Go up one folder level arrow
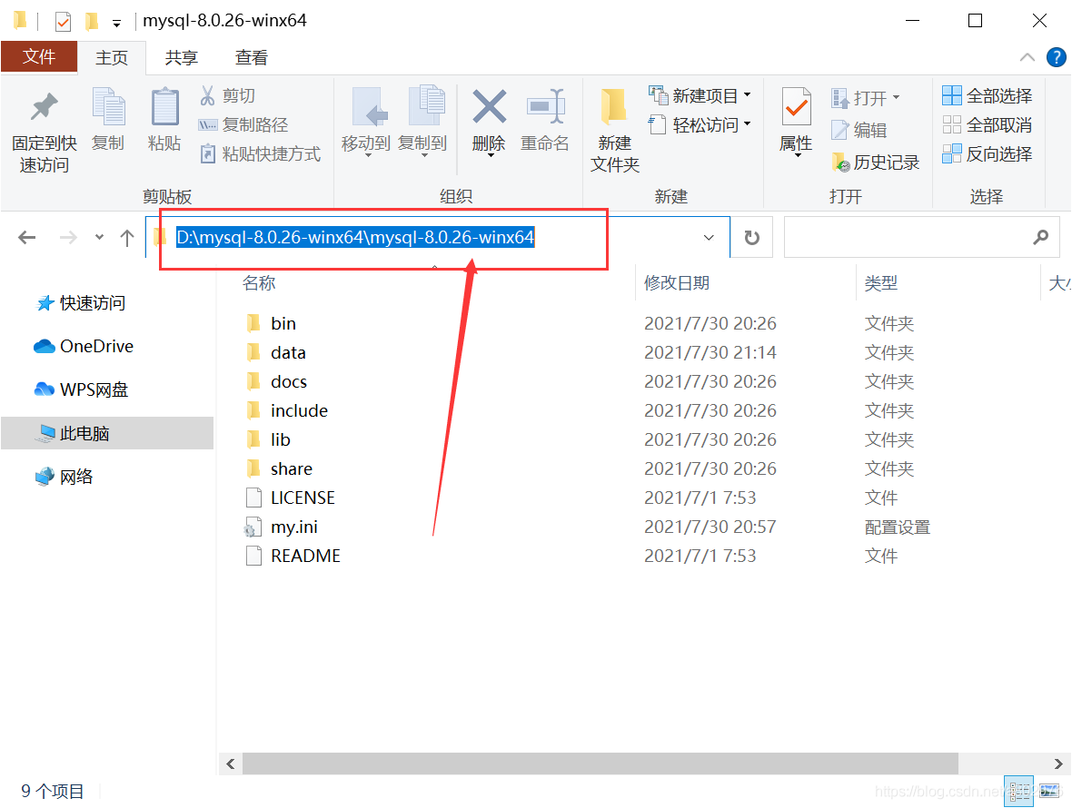This screenshot has width=1072, height=808. (x=127, y=238)
